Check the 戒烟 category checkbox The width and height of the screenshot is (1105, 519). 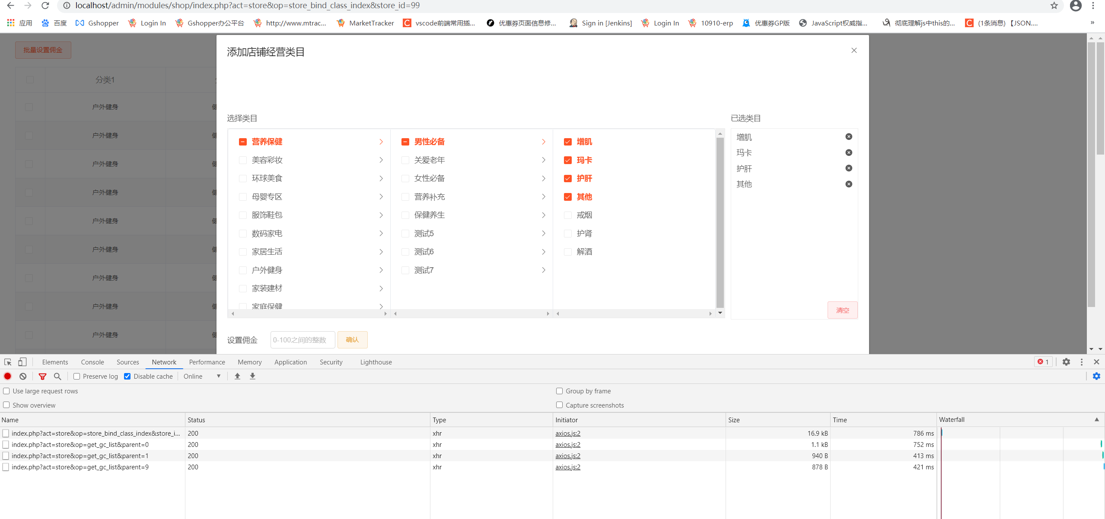pyautogui.click(x=568, y=215)
